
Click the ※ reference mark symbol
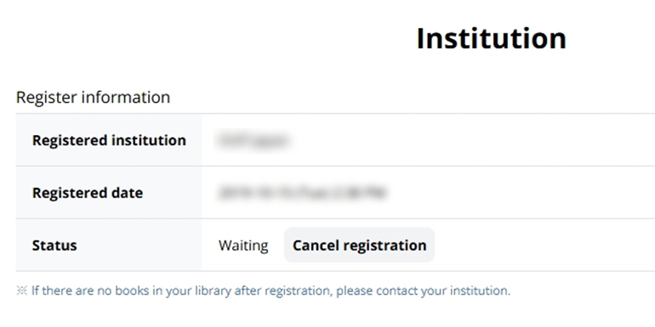click(22, 290)
